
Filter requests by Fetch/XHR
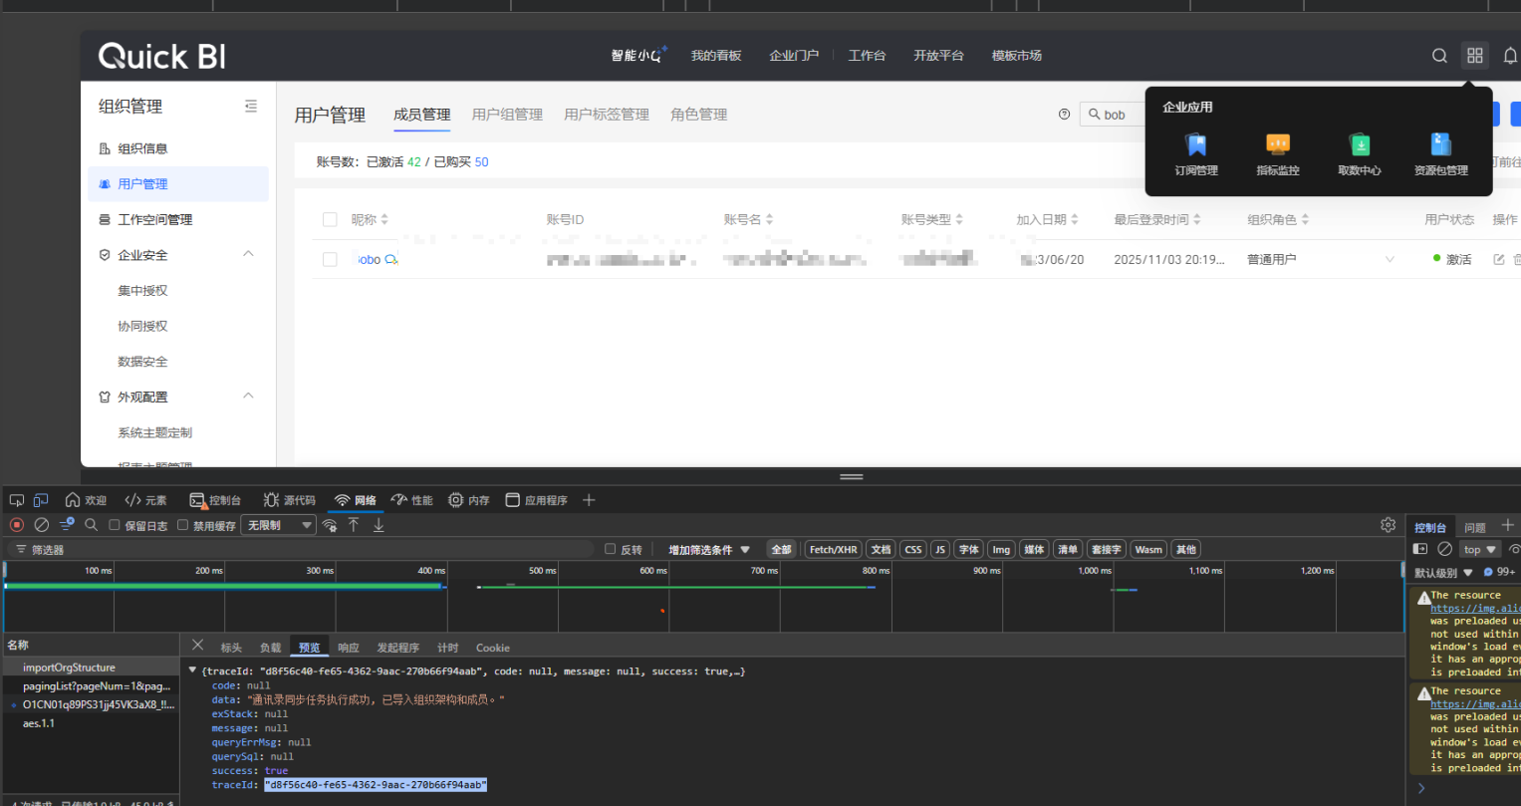point(832,550)
